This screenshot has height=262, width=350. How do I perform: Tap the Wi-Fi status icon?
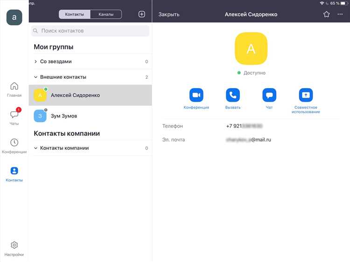coord(322,3)
